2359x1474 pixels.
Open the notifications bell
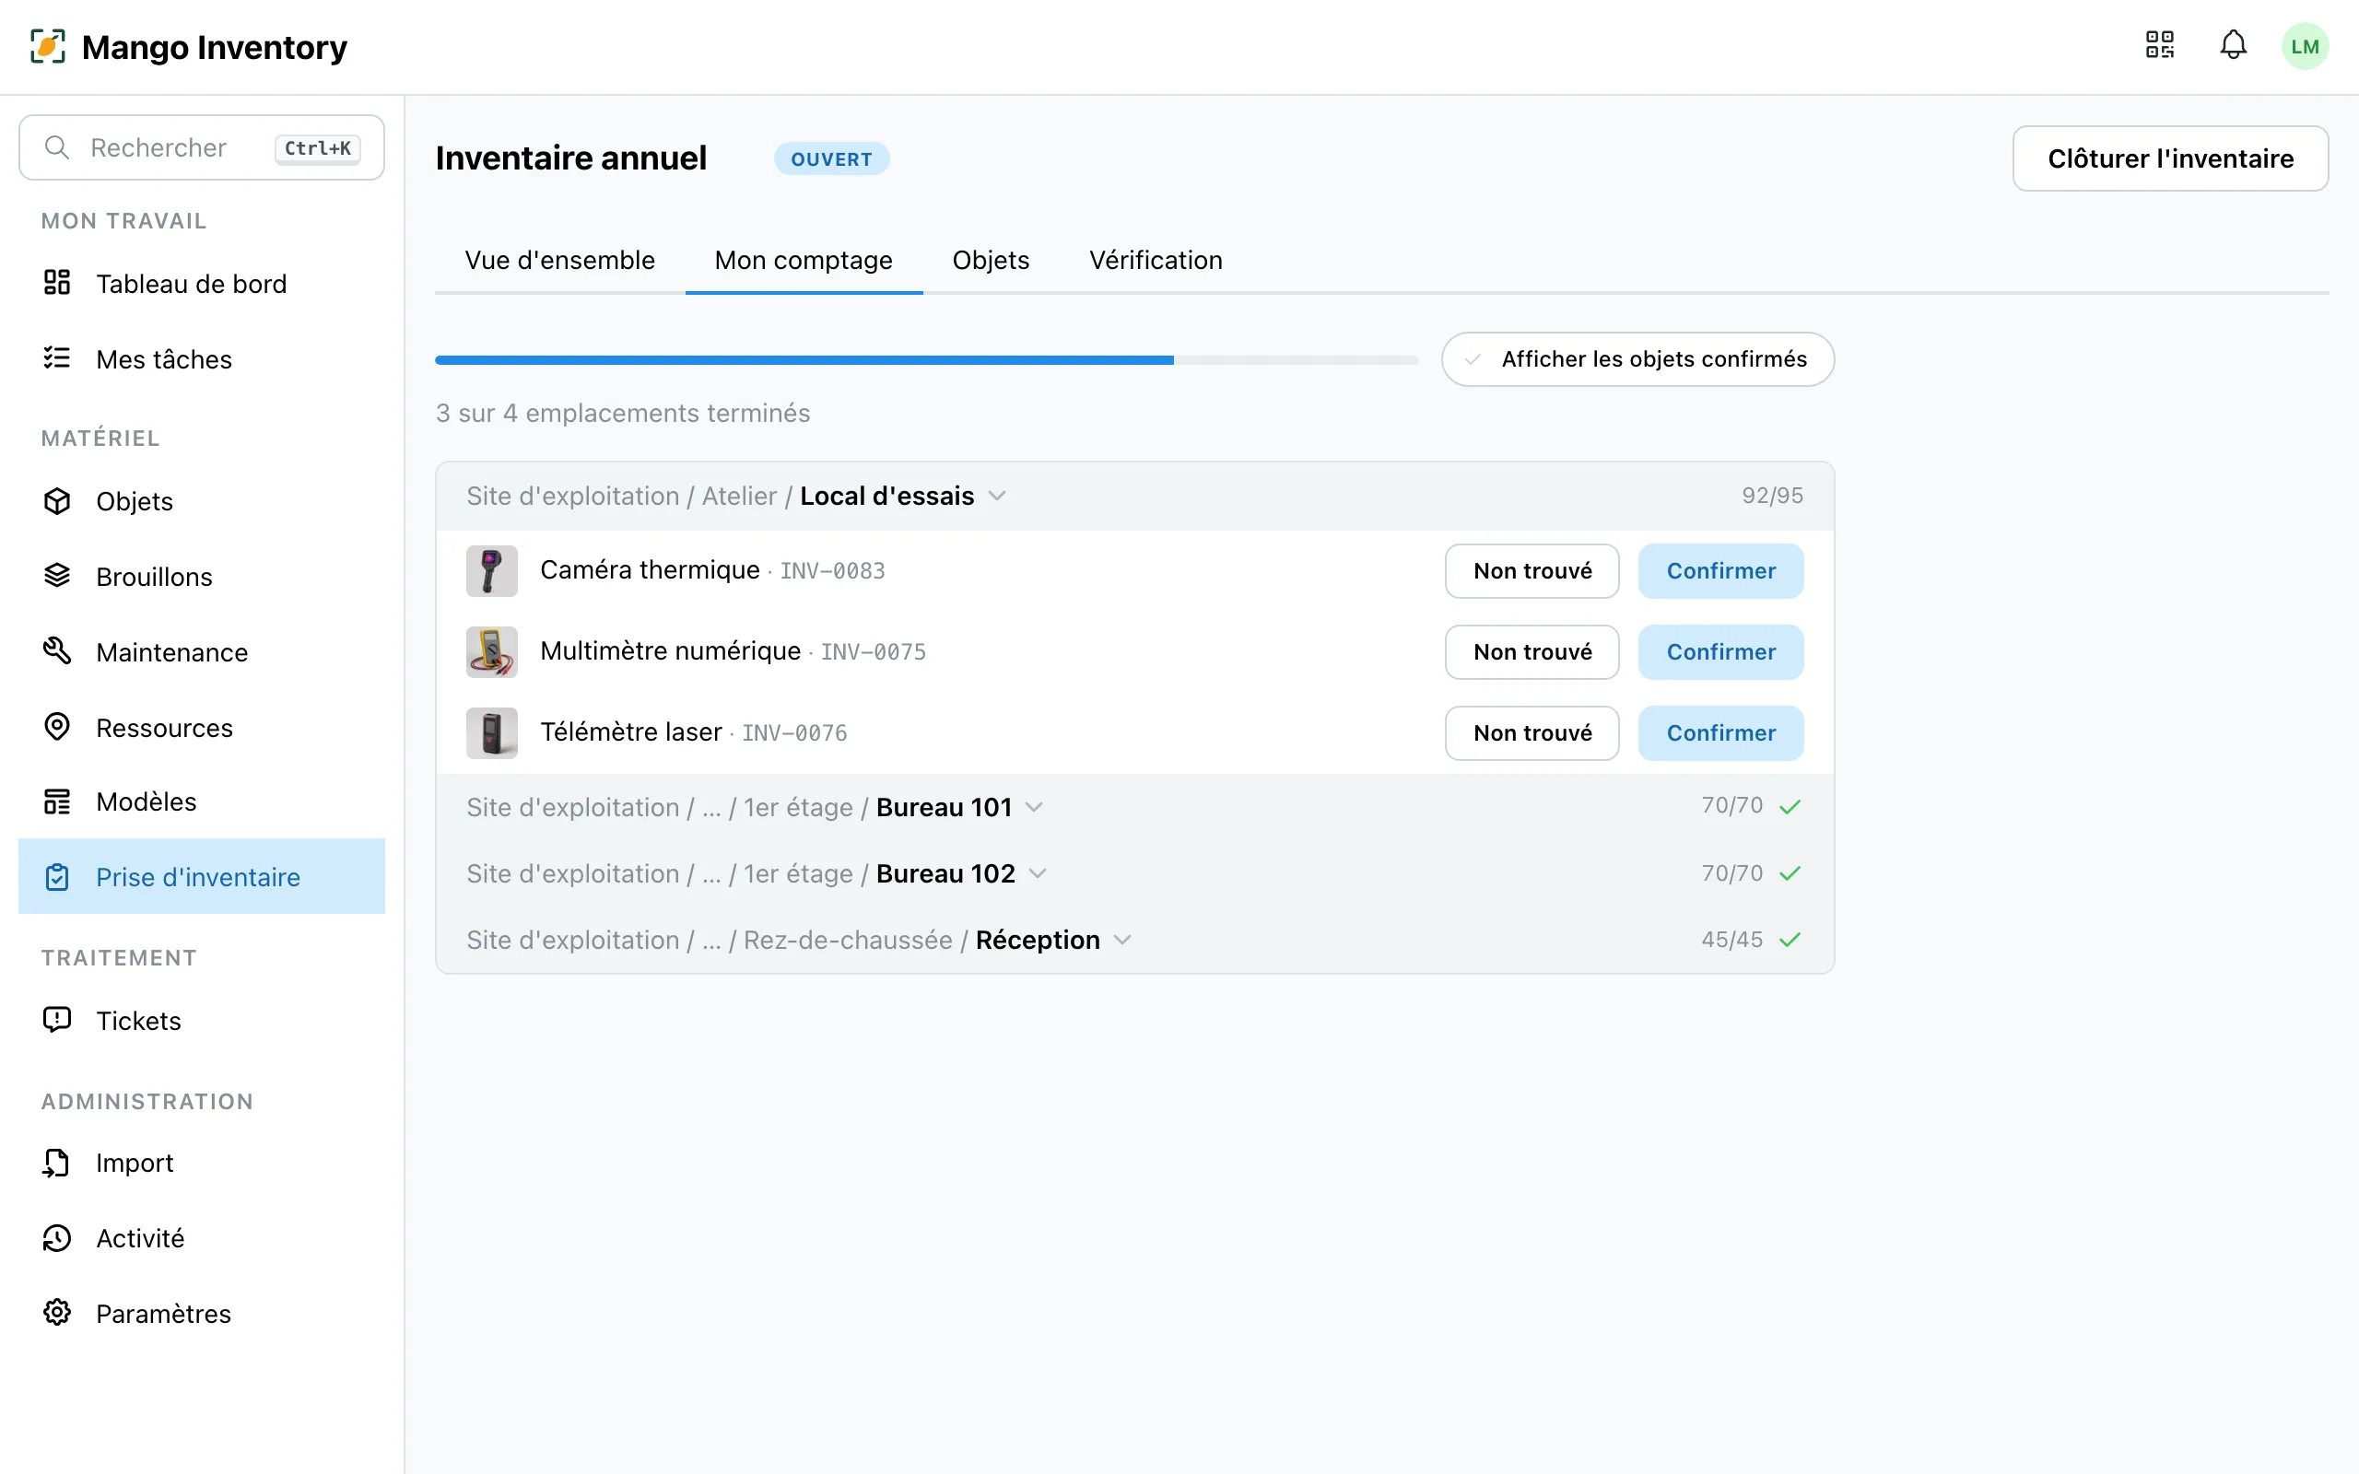pos(2234,45)
